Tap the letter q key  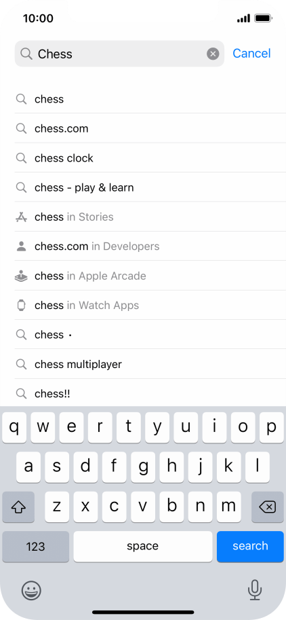(15, 427)
